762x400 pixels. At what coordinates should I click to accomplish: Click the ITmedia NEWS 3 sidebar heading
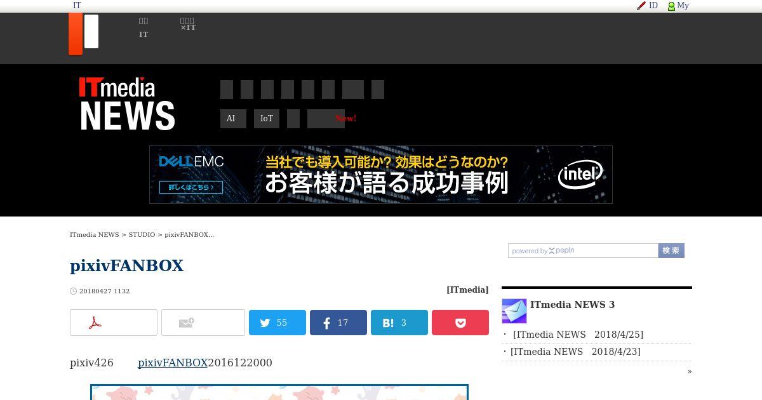[x=572, y=305]
